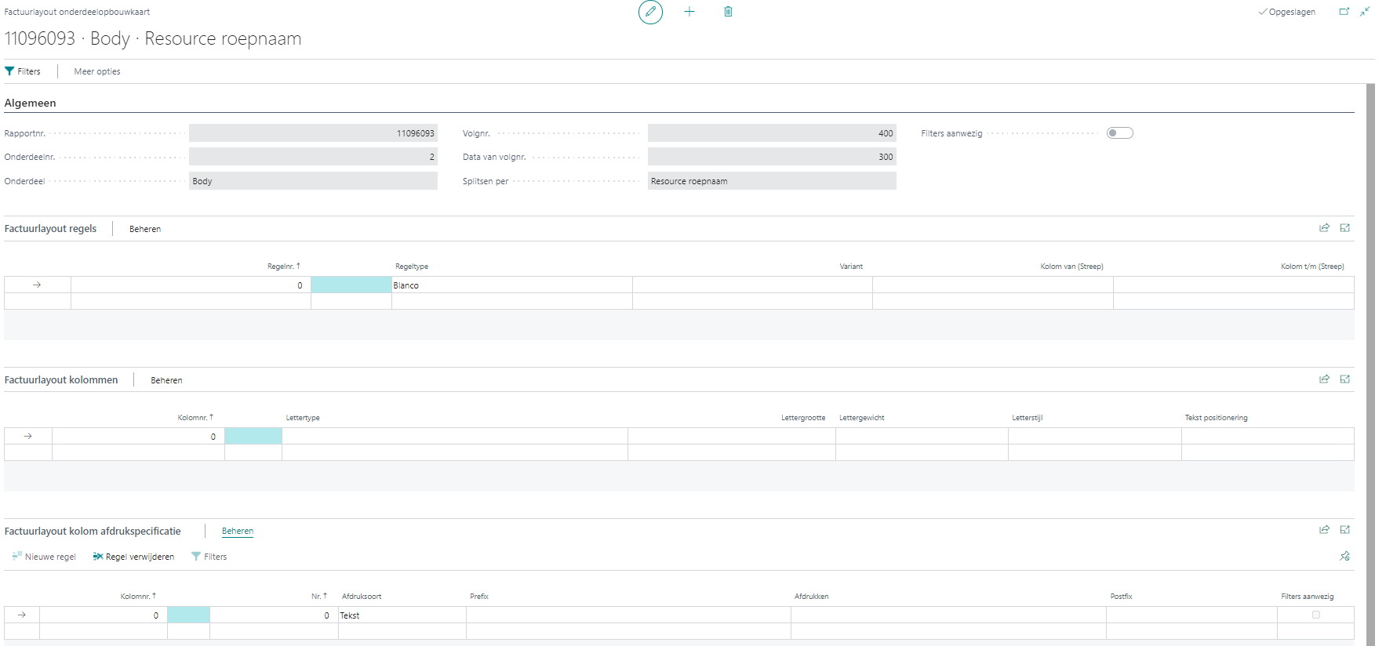
Task: Expand Factuurlayout kolommen with maximize icon
Action: point(1345,379)
